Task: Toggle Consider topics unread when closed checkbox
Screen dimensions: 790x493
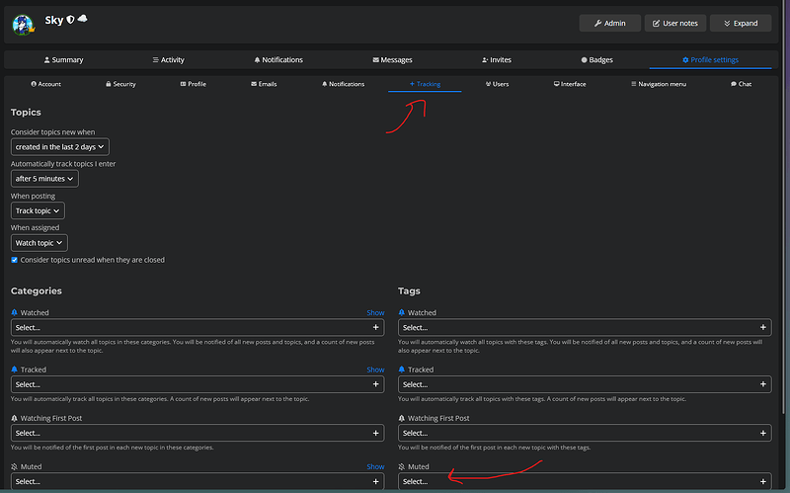Action: click(x=14, y=260)
